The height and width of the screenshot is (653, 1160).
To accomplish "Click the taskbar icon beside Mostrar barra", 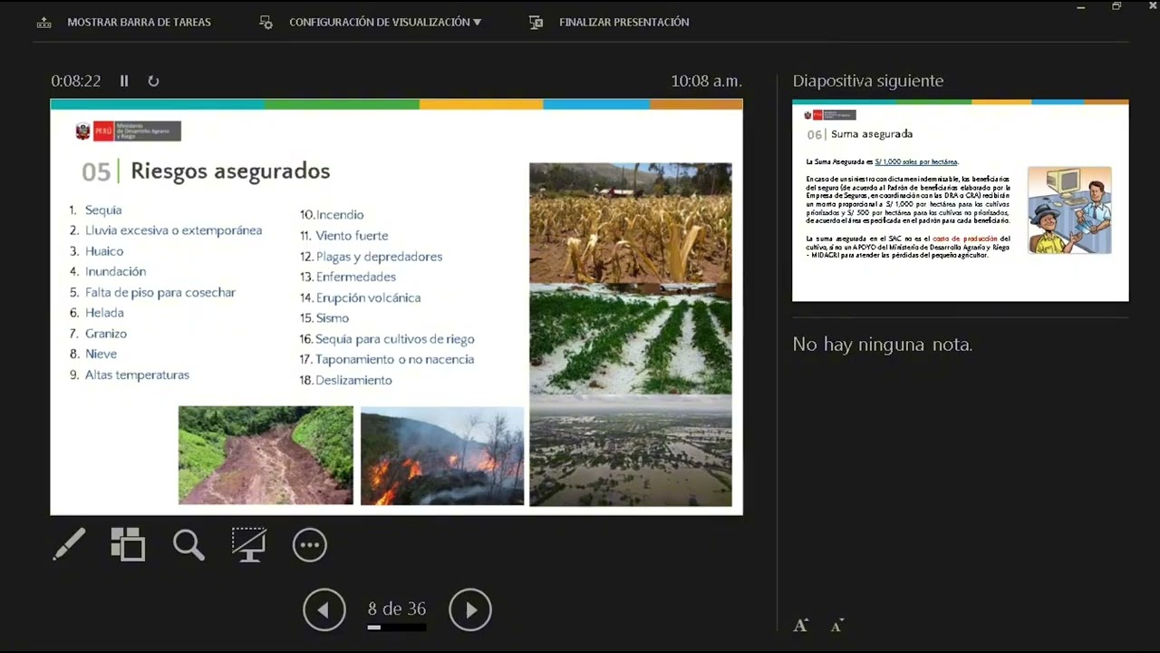I will (43, 22).
